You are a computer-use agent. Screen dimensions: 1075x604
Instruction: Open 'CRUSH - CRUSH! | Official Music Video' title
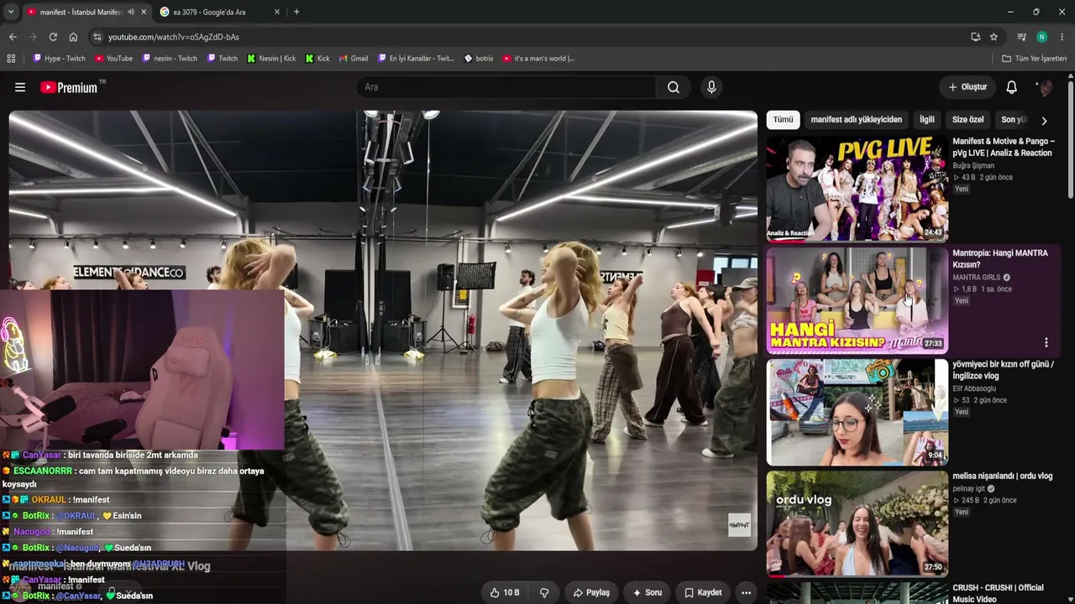coord(998,593)
